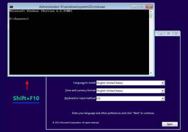
Task: Click the 'Enter your language and other preferences' instruction
Action: 113,113
